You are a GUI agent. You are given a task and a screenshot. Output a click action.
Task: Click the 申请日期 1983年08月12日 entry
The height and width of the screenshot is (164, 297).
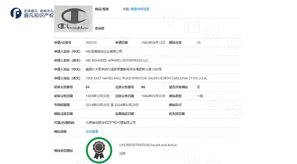(152, 42)
